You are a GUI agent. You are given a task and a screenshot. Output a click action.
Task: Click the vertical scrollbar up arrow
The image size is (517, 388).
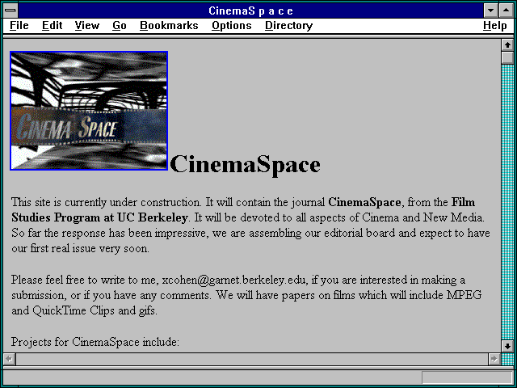[507, 45]
